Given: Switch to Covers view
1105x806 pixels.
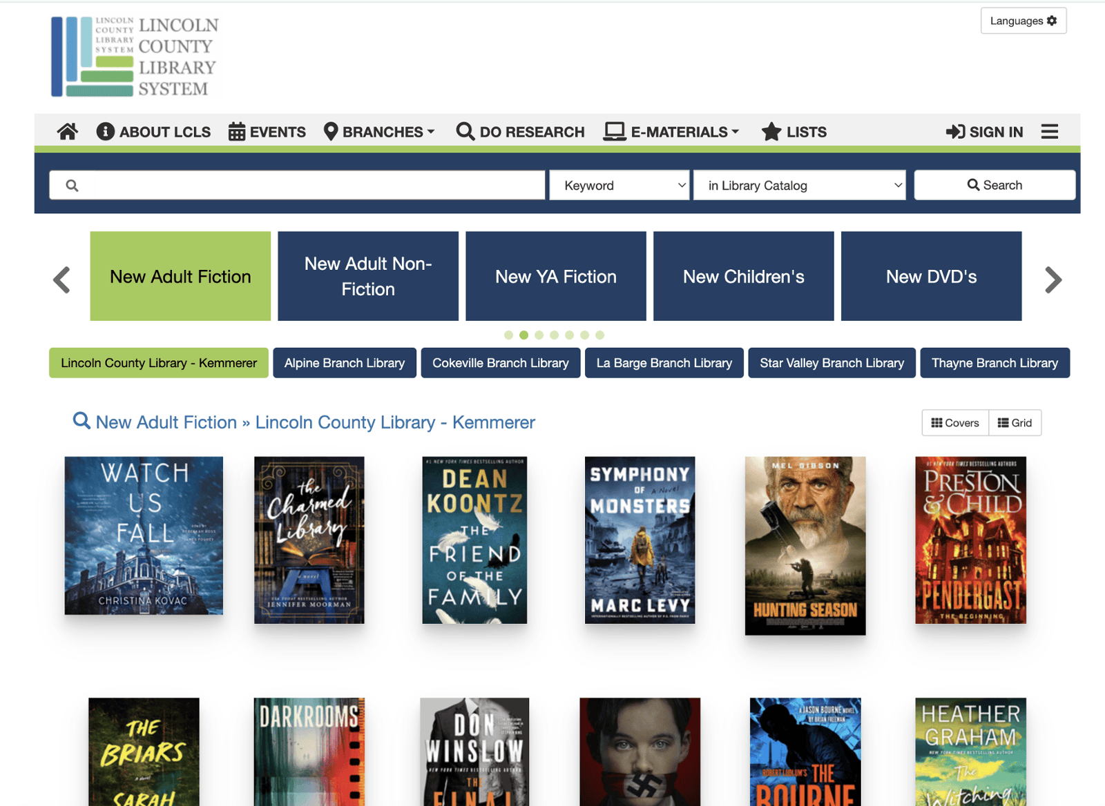Looking at the screenshot, I should coord(955,423).
